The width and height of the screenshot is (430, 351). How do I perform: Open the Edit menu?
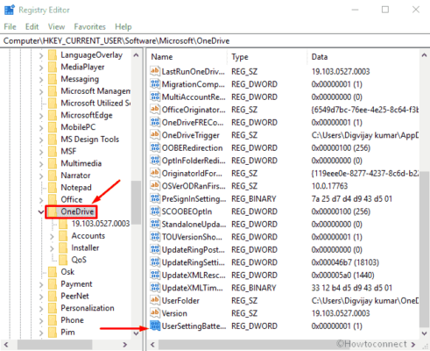[32, 26]
